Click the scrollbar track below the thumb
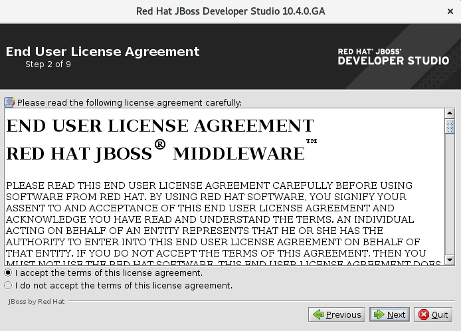Viewport: 461px width, 331px height. point(450,194)
